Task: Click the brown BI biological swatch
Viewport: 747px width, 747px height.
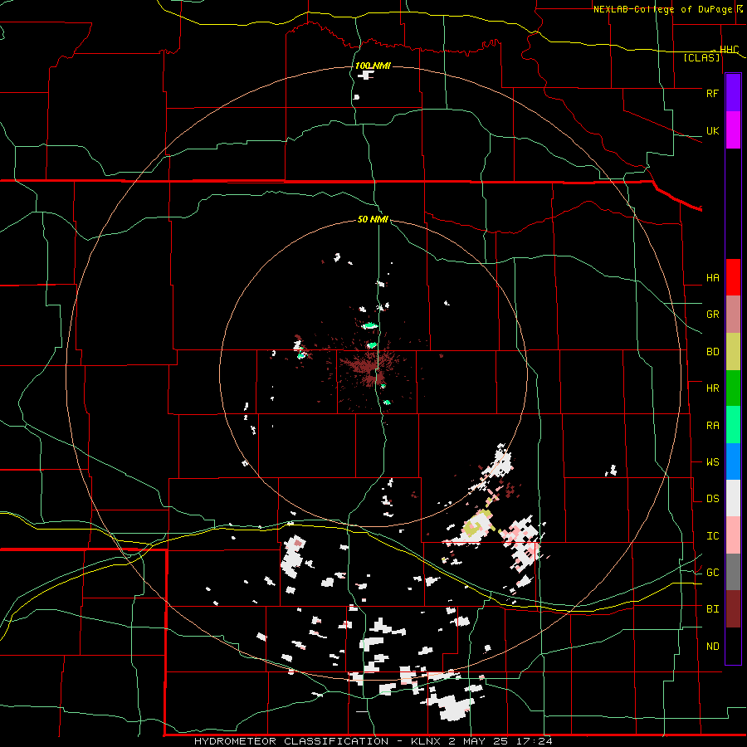Action: [733, 609]
